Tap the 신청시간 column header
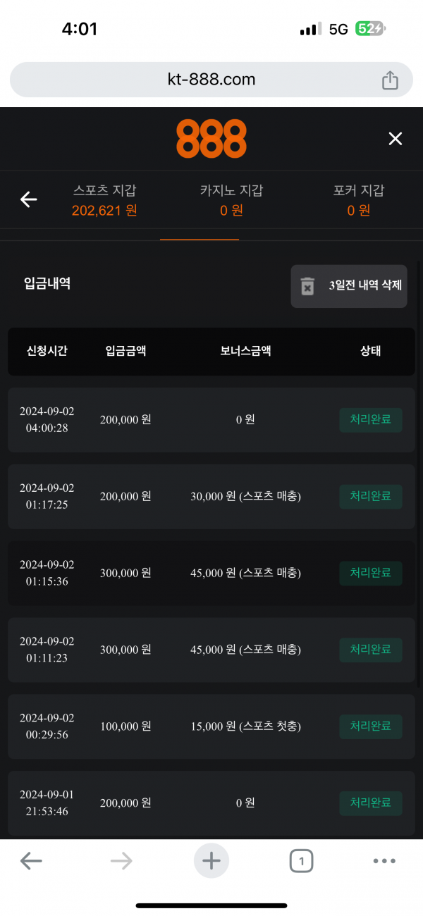 (47, 351)
